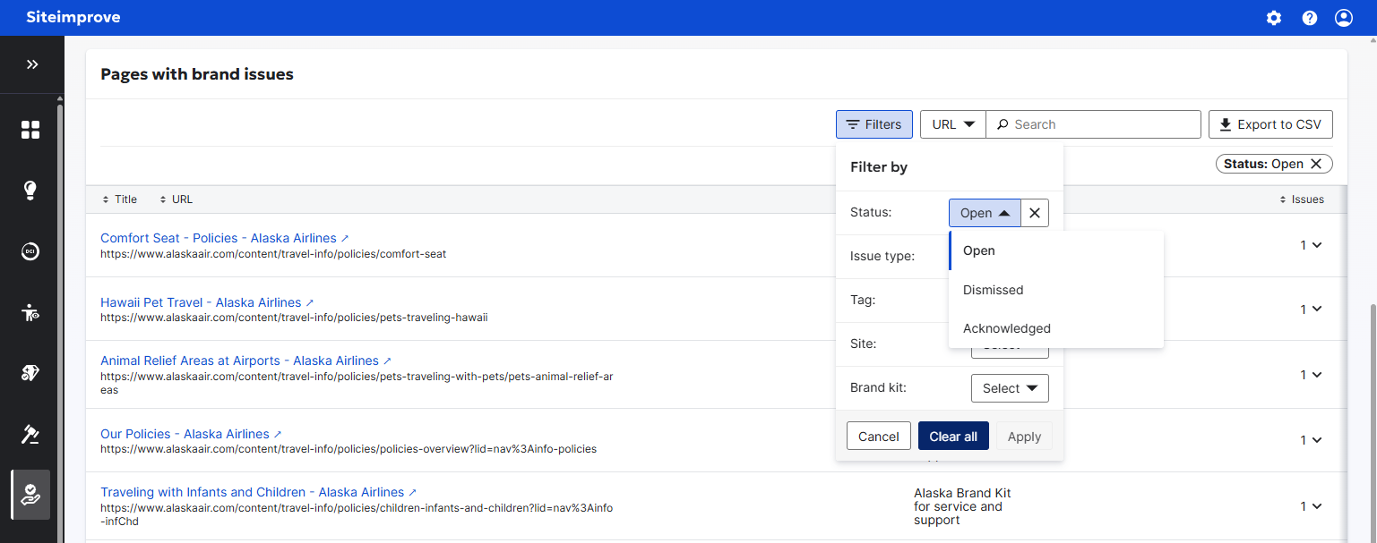Screen dimensions: 1377x543
Task: Open Traveling with Infants and Children link
Action: (x=258, y=492)
